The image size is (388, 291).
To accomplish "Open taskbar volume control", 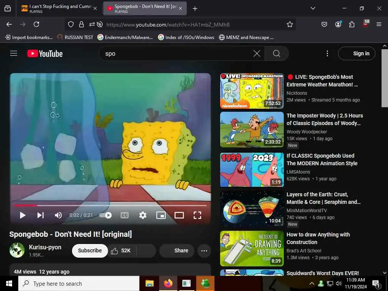I will pyautogui.click(x=339, y=283).
